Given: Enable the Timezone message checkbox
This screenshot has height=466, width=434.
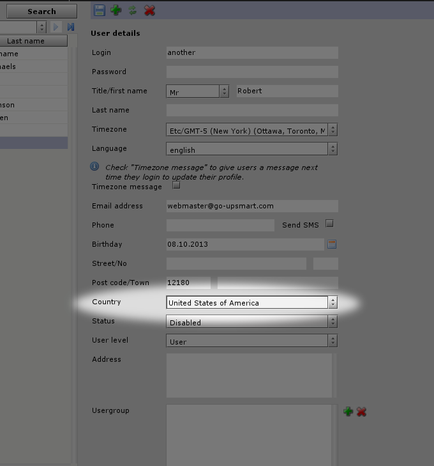Looking at the screenshot, I should (x=177, y=186).
